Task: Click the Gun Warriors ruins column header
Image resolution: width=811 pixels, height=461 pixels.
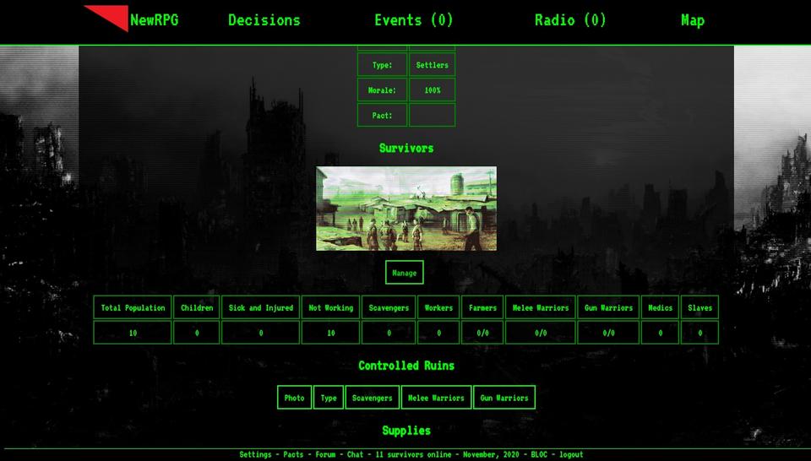Action: (x=503, y=398)
